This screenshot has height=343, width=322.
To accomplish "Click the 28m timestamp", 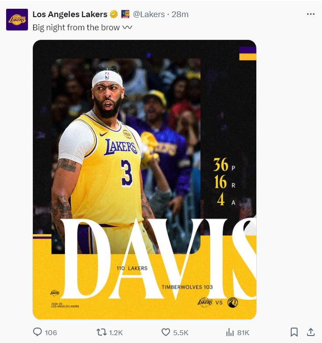I will click(180, 14).
